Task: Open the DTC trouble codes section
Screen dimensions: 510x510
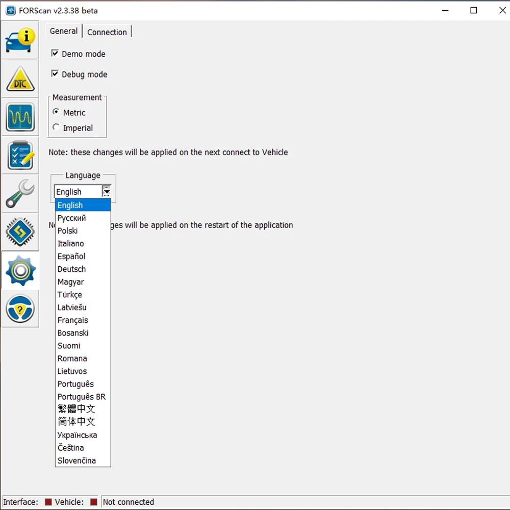Action: 20,79
